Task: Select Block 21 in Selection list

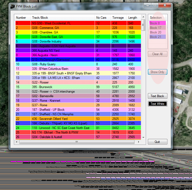Action: click(158, 37)
